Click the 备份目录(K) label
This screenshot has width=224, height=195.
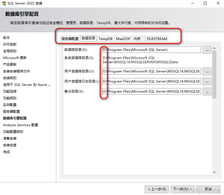(x=74, y=91)
